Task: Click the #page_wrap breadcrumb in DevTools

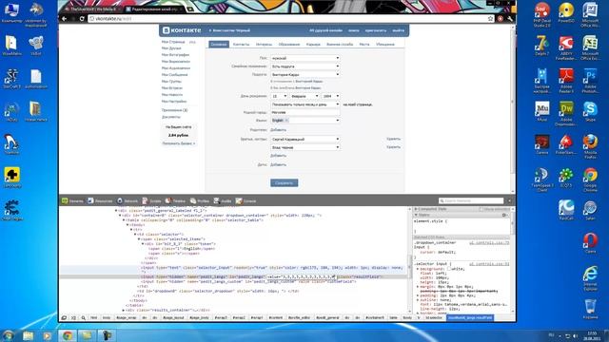Action: point(127,317)
